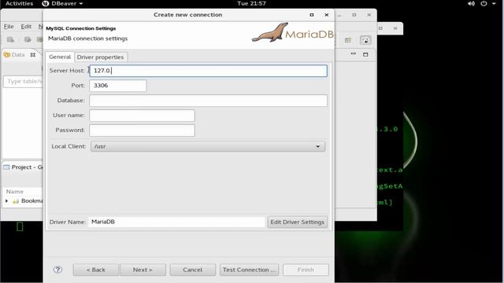Maximize the DBeaver main window
Image resolution: width=504 pixels, height=283 pixels.
click(354, 15)
